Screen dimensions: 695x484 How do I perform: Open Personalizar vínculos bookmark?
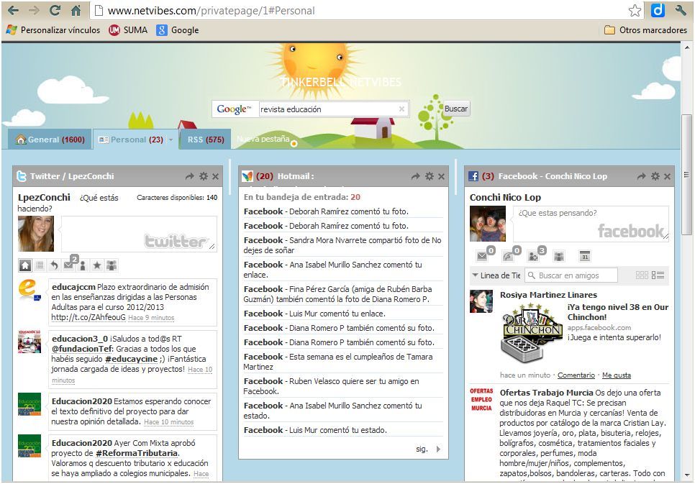click(x=53, y=30)
